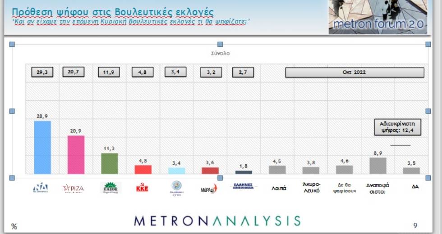
Task: Click the ΔΑ axis label
Action: [415, 186]
